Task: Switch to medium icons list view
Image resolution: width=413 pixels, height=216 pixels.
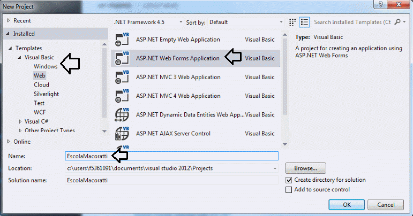Action: (305, 22)
